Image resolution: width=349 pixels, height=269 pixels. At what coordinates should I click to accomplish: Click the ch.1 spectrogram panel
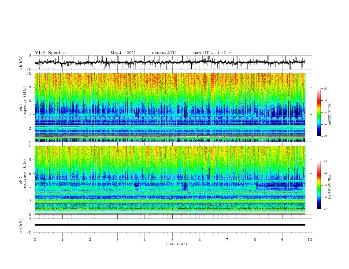coord(170,107)
